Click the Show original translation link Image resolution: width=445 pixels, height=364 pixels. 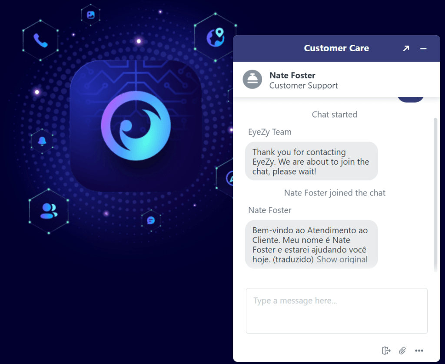(x=342, y=259)
